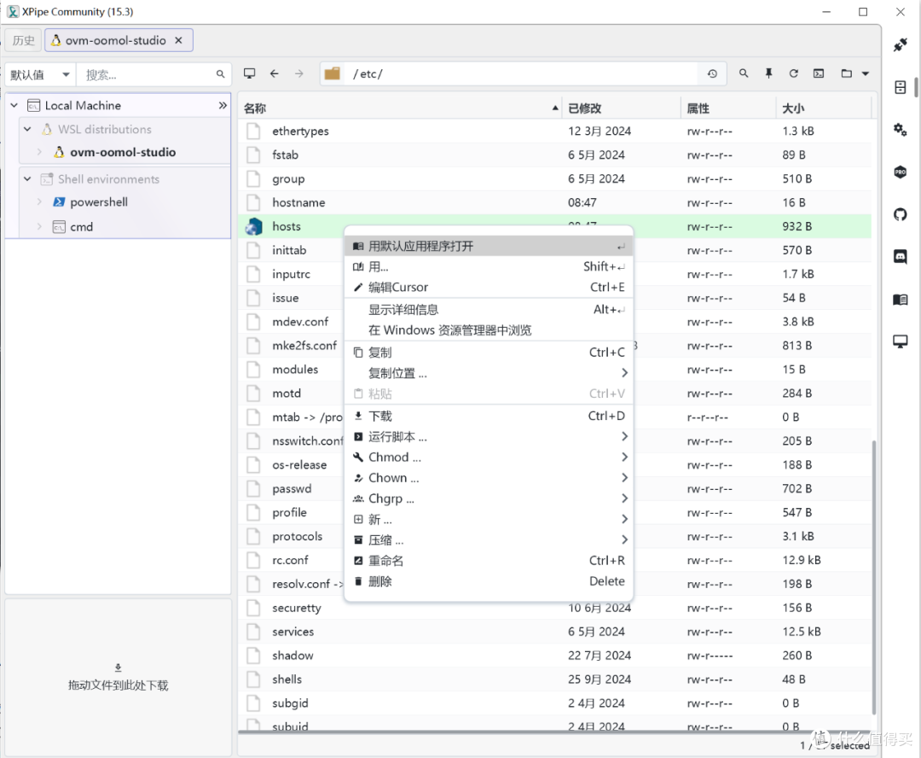
Task: Open the GitHub icon in sidebar
Action: coord(900,214)
